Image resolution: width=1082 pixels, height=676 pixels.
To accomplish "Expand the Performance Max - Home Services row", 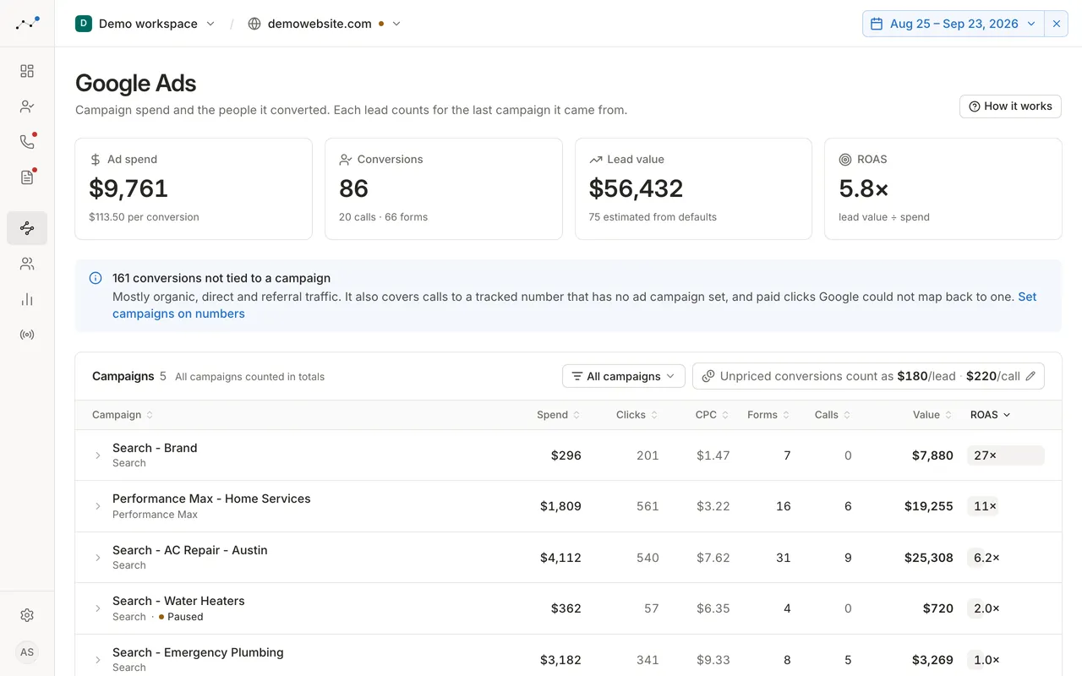I will [98, 506].
